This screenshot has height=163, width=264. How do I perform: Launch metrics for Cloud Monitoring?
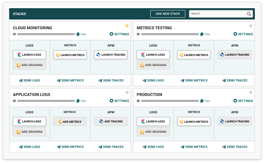pos(70,55)
